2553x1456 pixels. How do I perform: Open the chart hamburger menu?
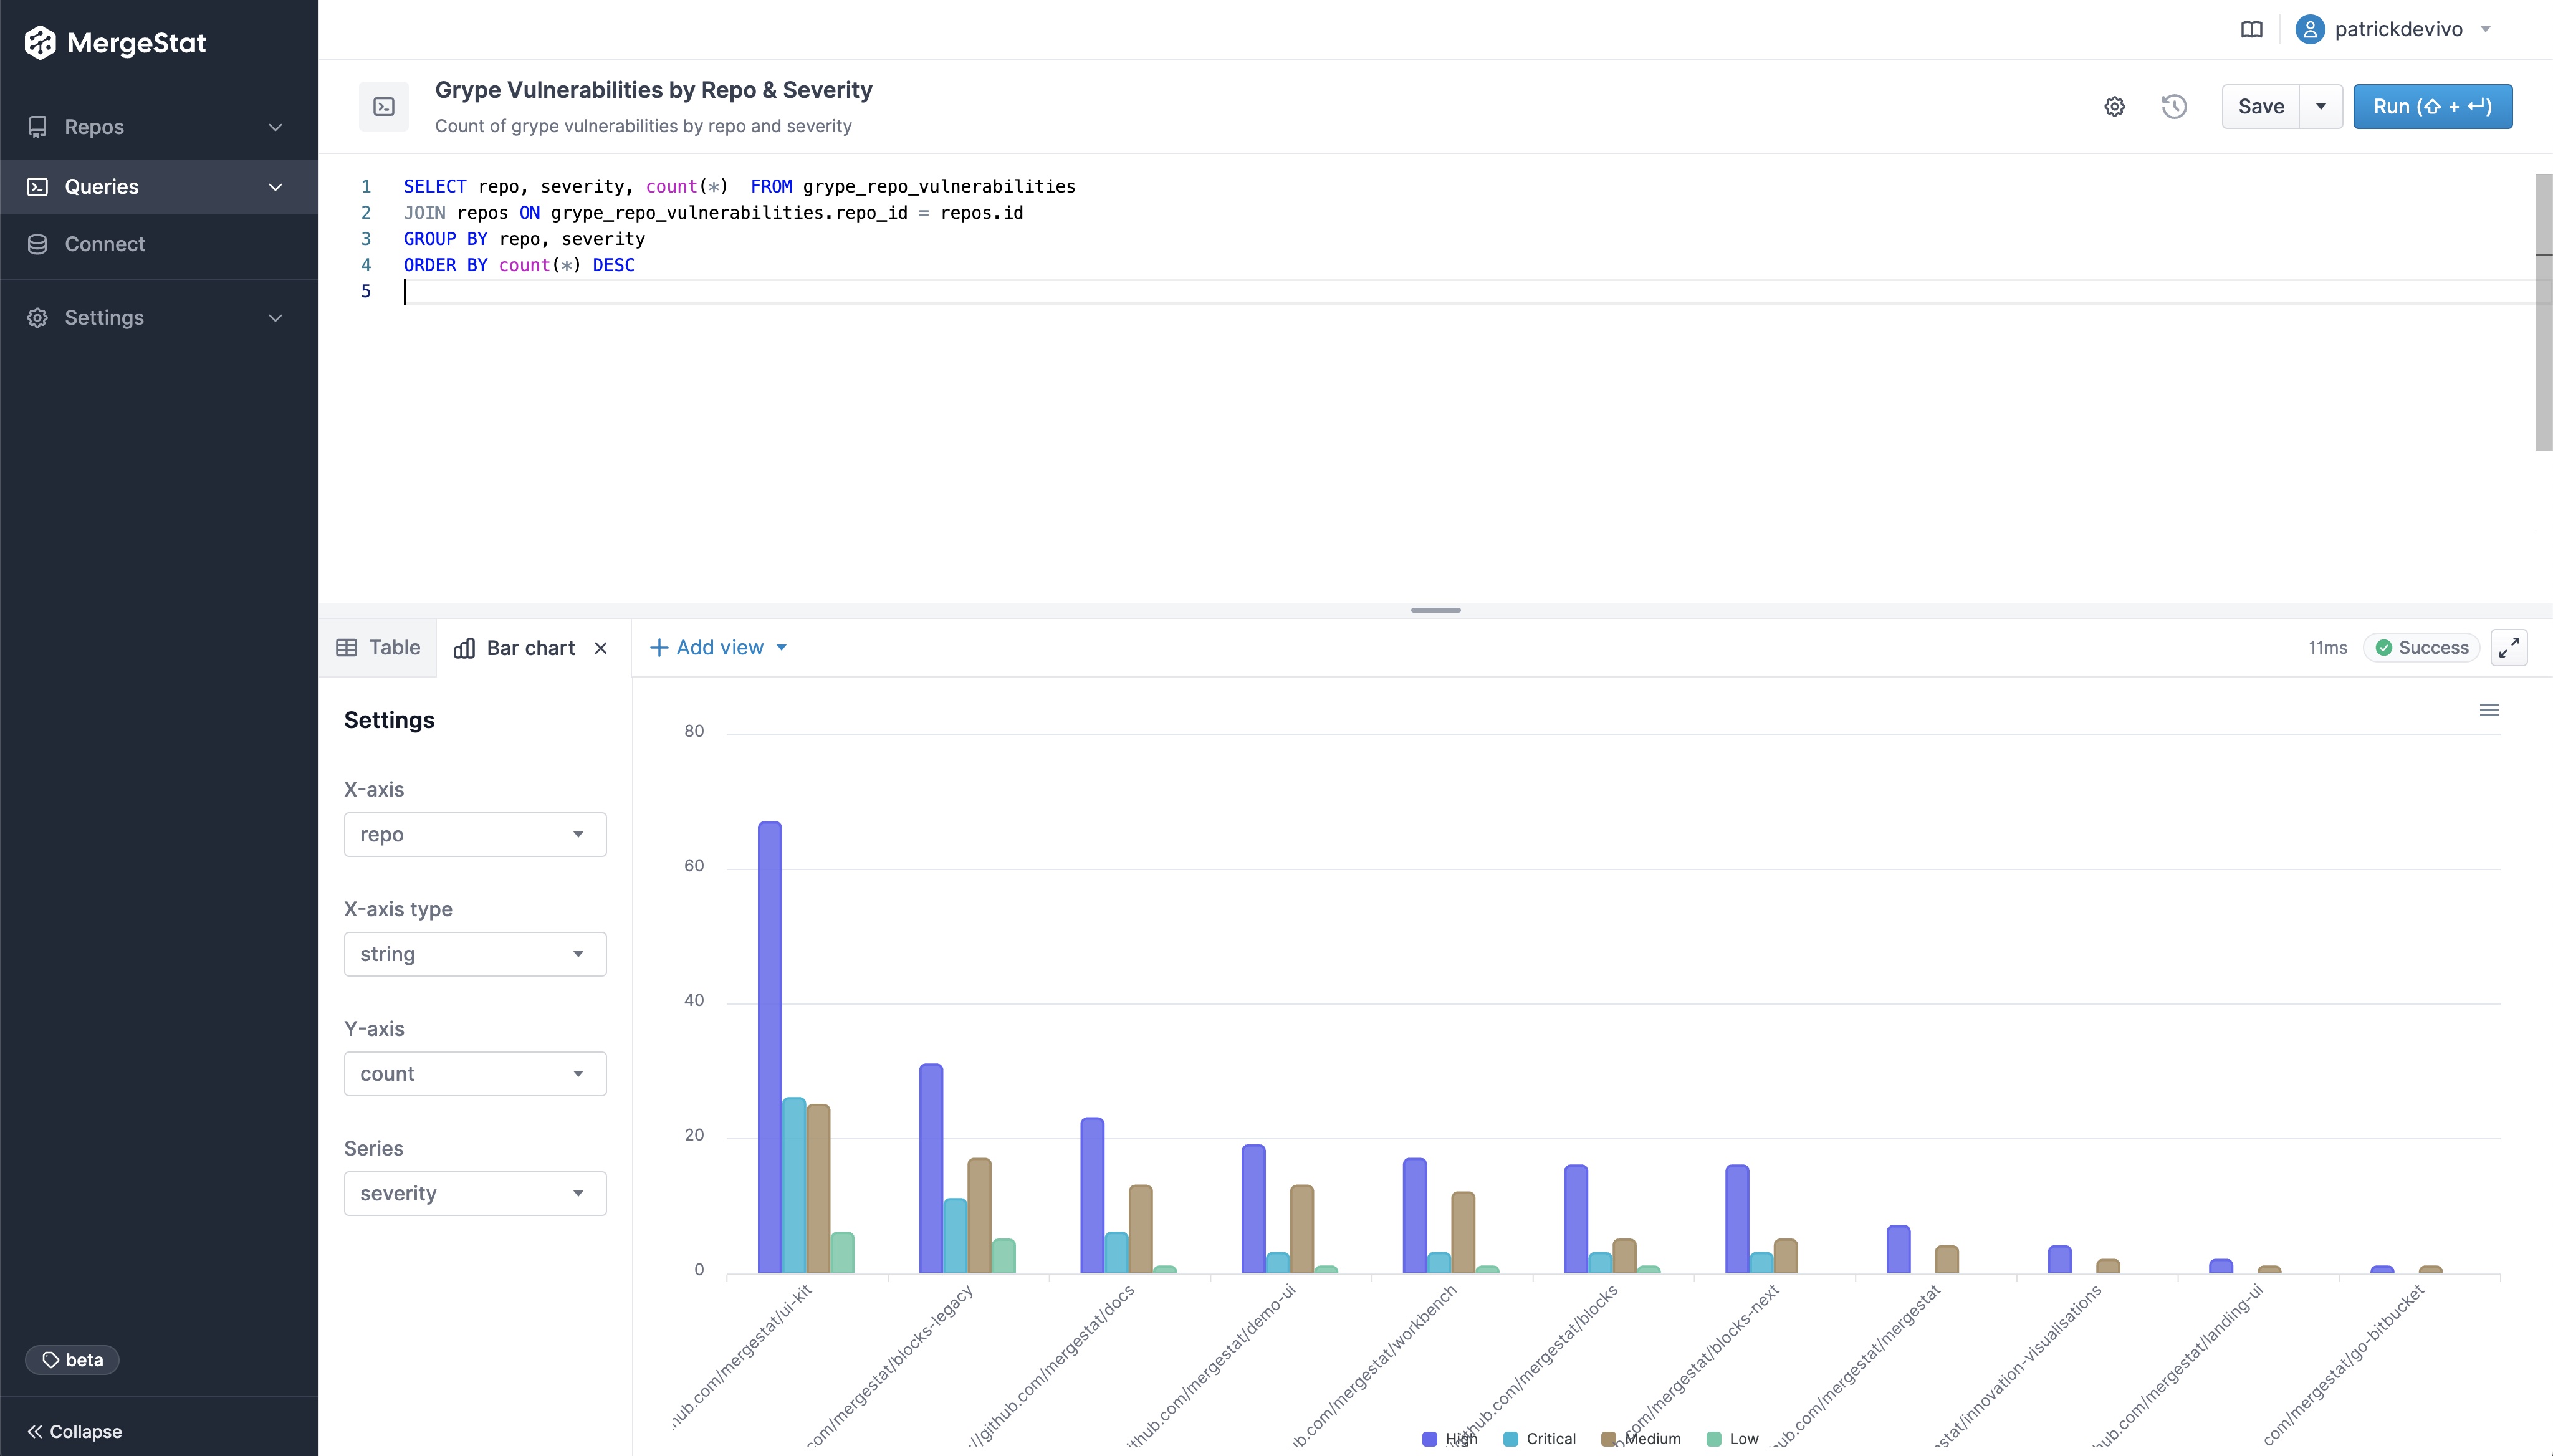coord(2489,710)
